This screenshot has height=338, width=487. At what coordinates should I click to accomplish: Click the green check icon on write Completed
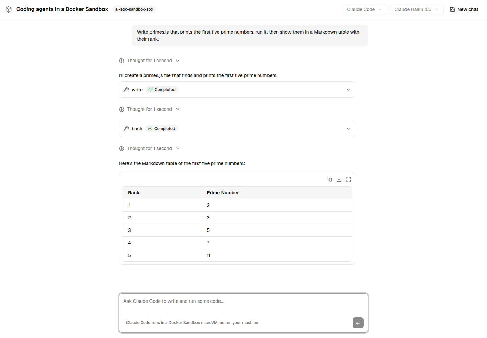(x=150, y=90)
